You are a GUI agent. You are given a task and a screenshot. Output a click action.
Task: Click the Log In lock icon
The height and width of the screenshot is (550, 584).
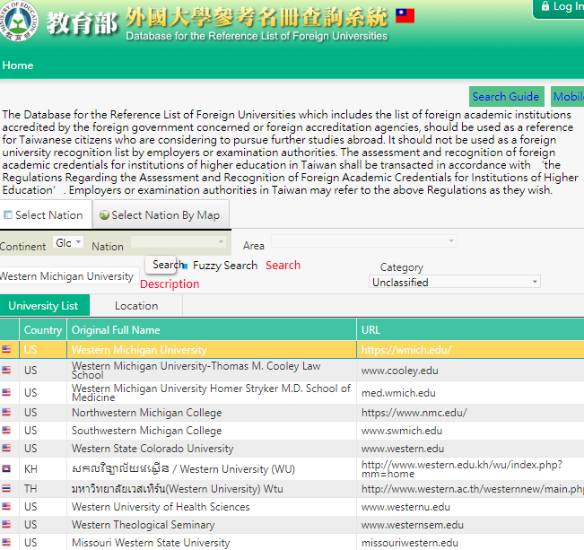pyautogui.click(x=545, y=6)
